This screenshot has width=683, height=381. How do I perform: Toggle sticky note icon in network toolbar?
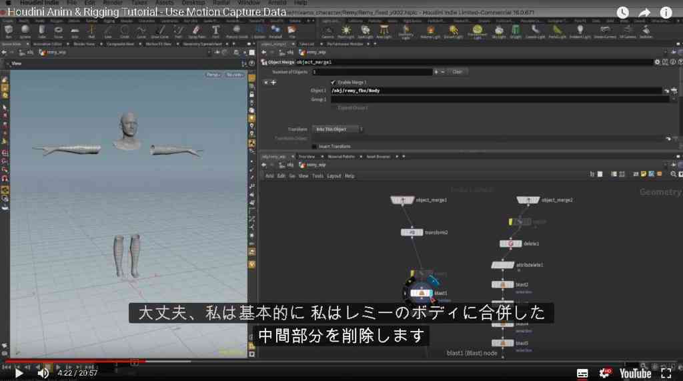pos(644,174)
